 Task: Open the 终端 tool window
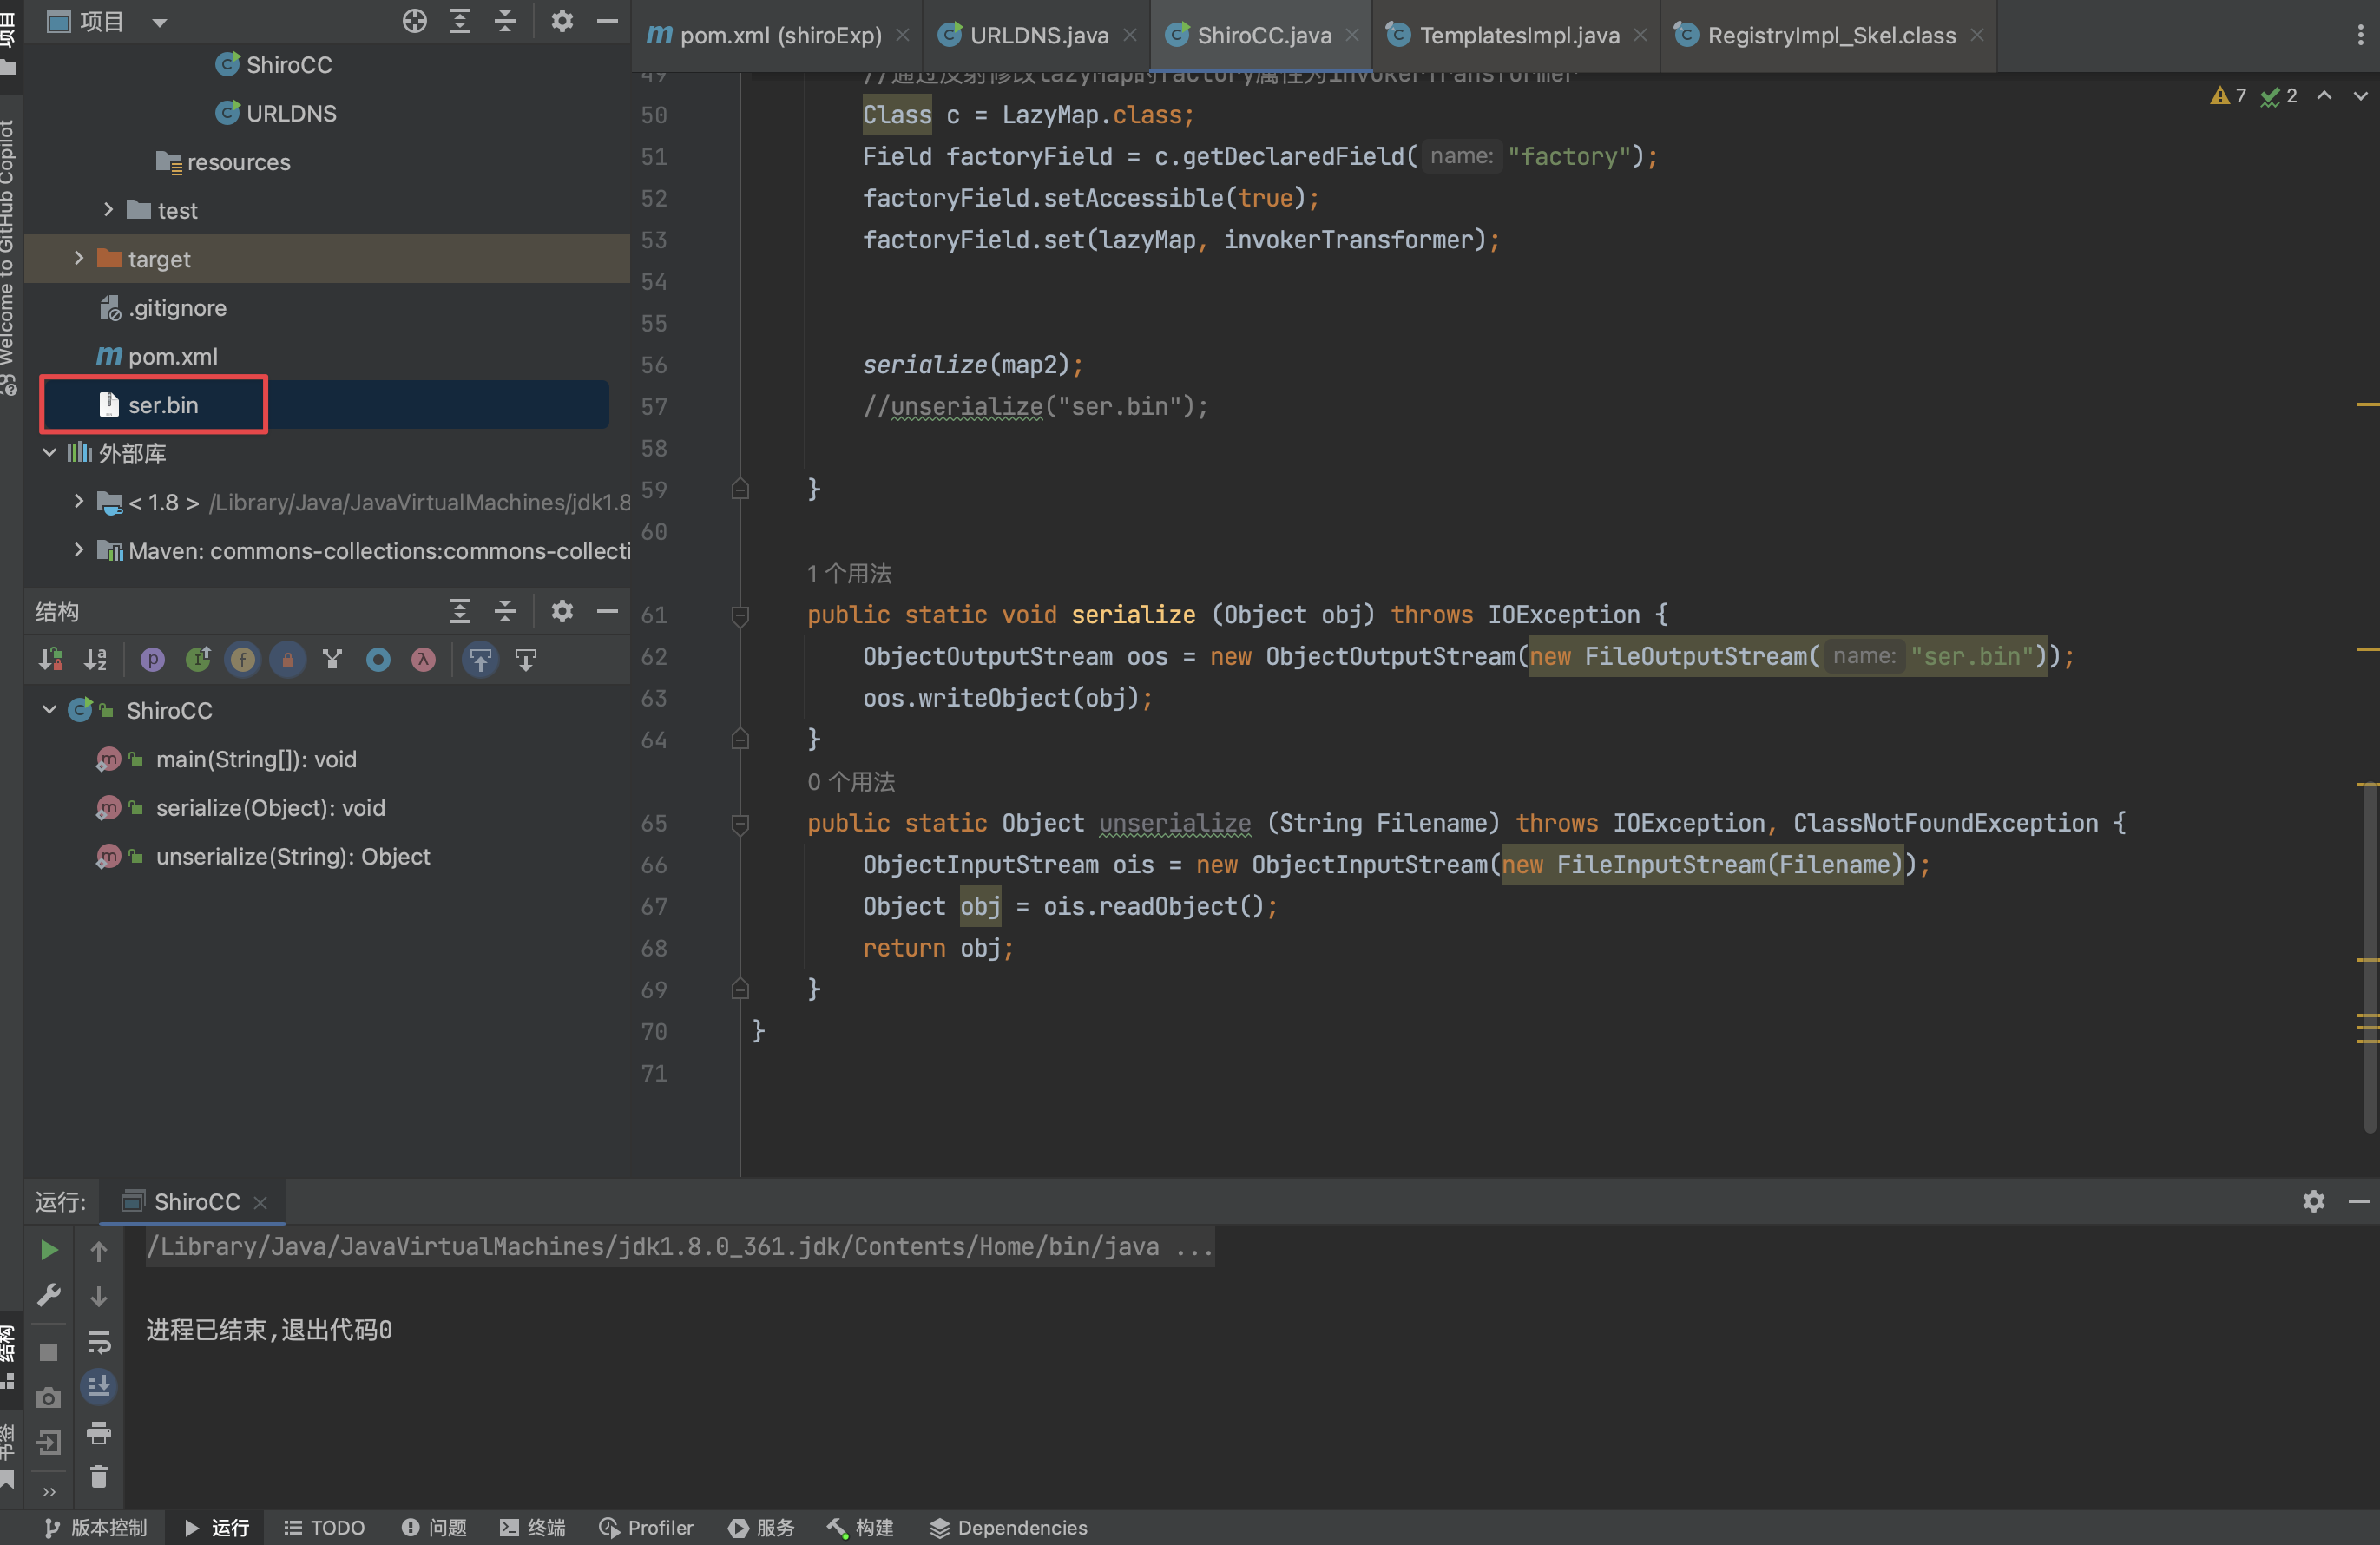[532, 1527]
